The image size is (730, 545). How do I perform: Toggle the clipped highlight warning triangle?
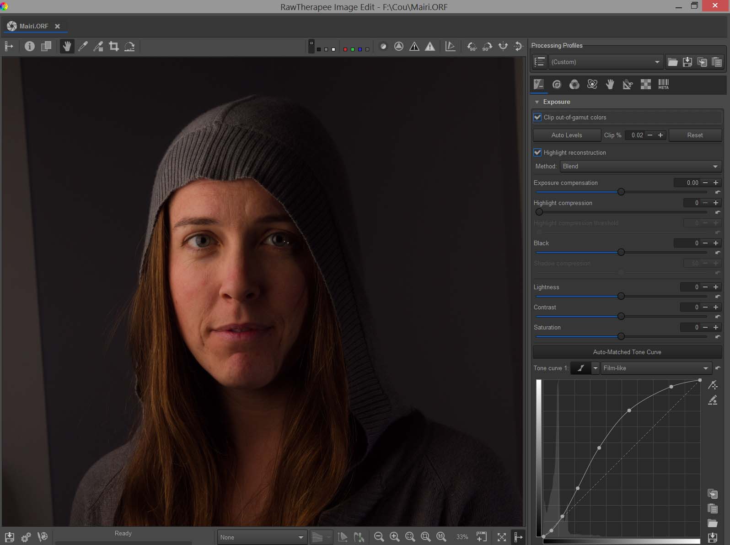point(430,46)
